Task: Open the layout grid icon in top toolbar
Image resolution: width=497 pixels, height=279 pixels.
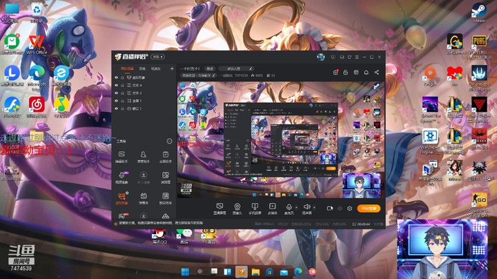Action: point(356,73)
